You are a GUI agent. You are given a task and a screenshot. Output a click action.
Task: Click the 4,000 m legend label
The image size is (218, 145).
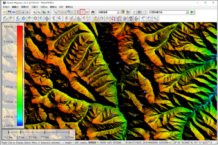coord(9,72)
